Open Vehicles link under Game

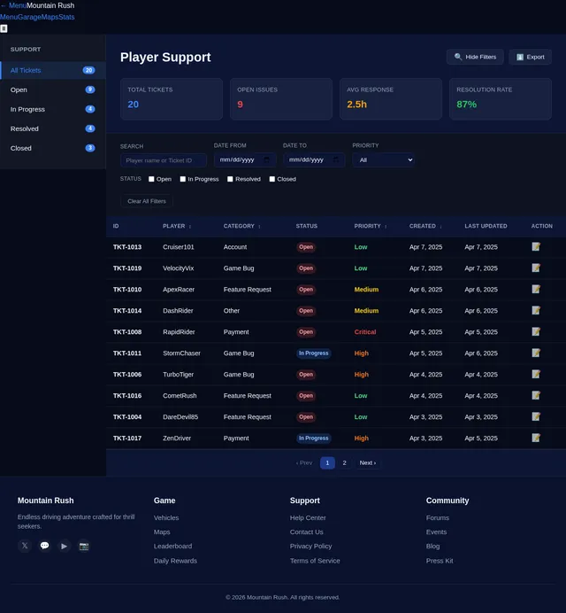click(166, 517)
